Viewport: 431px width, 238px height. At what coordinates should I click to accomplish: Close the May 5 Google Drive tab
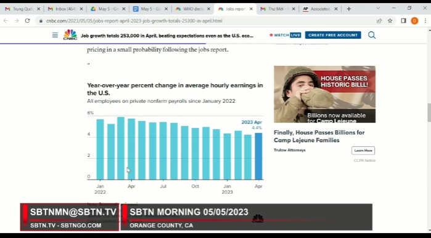pos(124,9)
